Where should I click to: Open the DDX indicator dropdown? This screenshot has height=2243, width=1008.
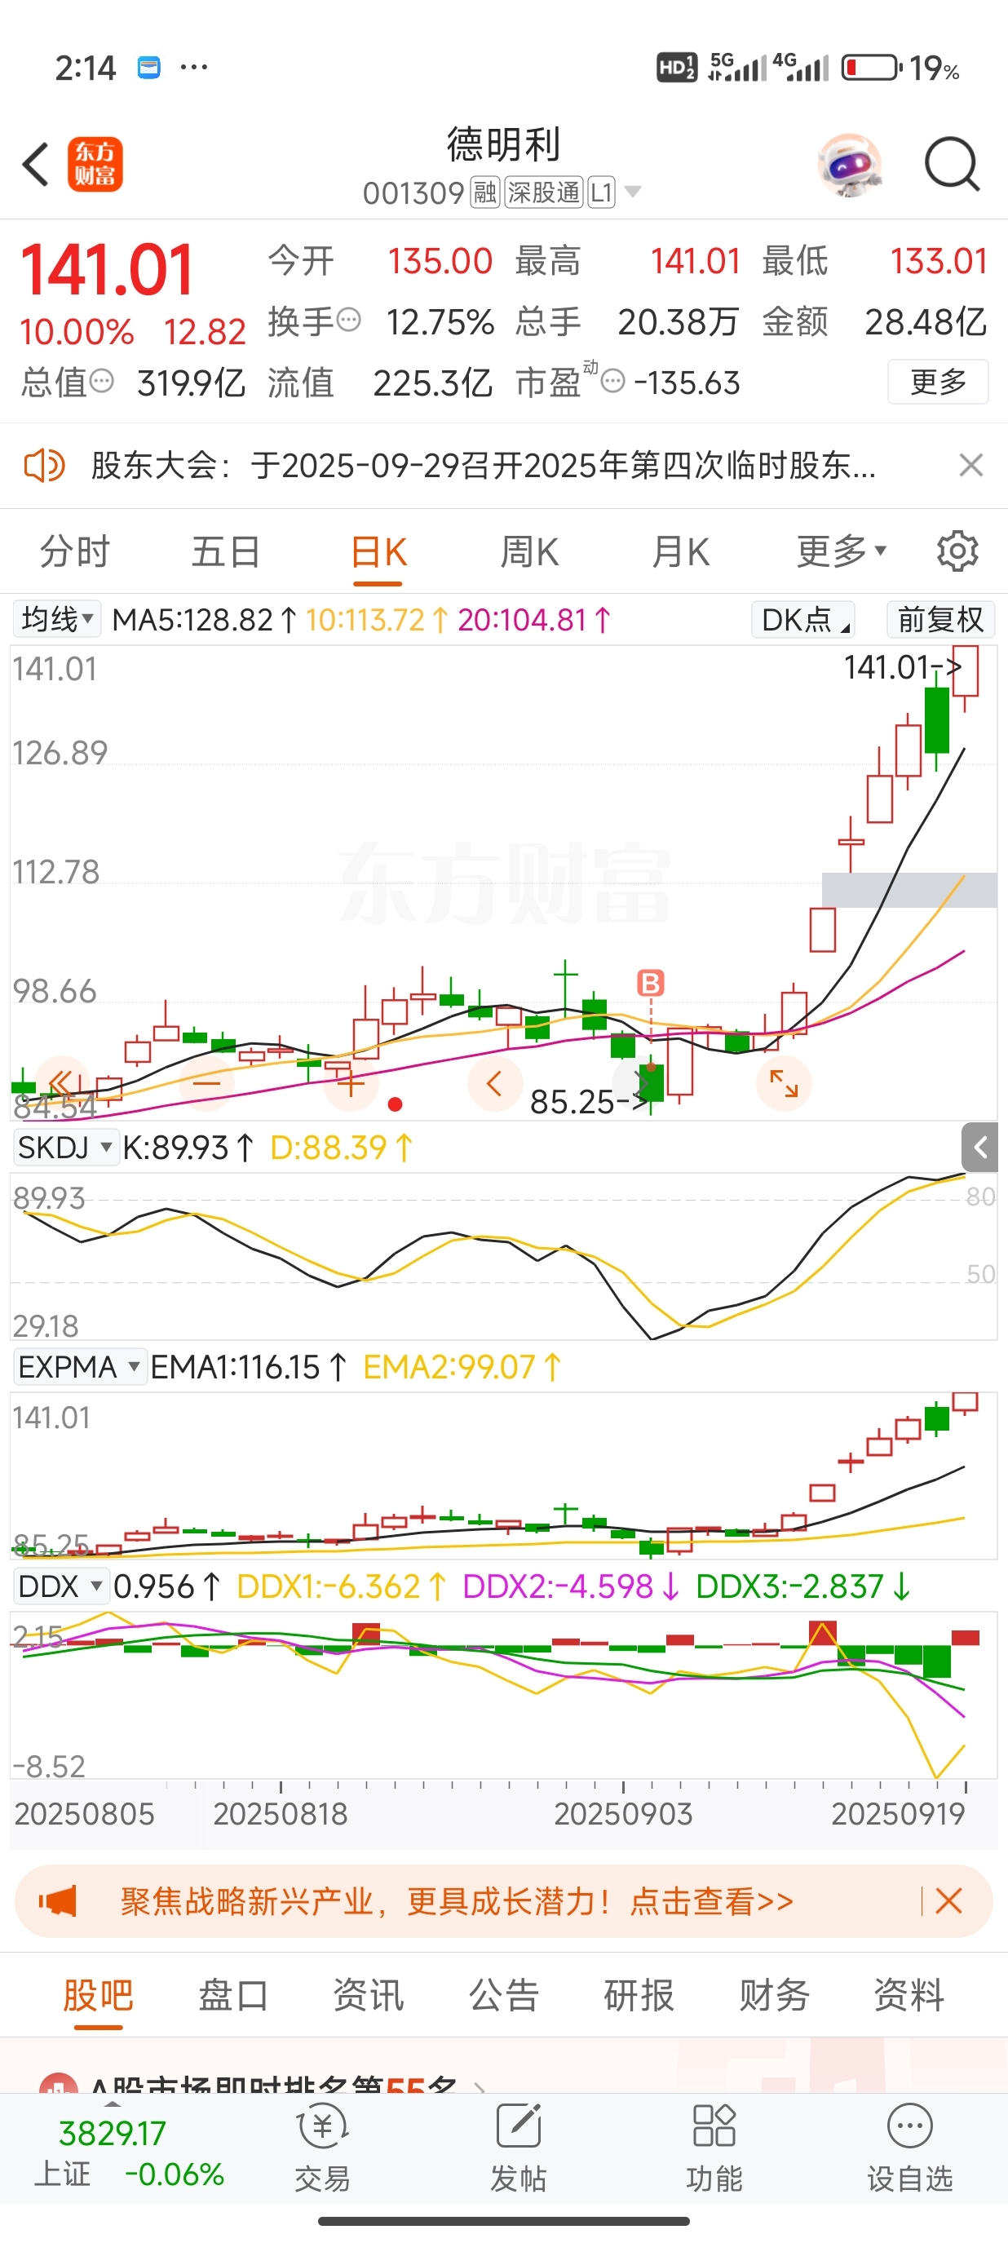(x=61, y=1586)
